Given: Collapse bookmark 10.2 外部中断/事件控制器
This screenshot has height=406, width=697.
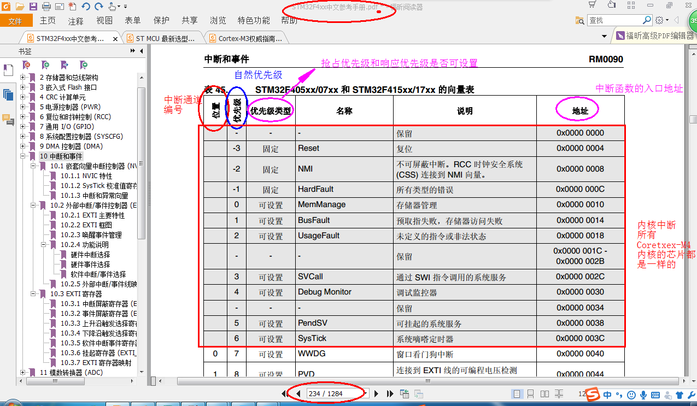Looking at the screenshot, I should click(x=33, y=205).
